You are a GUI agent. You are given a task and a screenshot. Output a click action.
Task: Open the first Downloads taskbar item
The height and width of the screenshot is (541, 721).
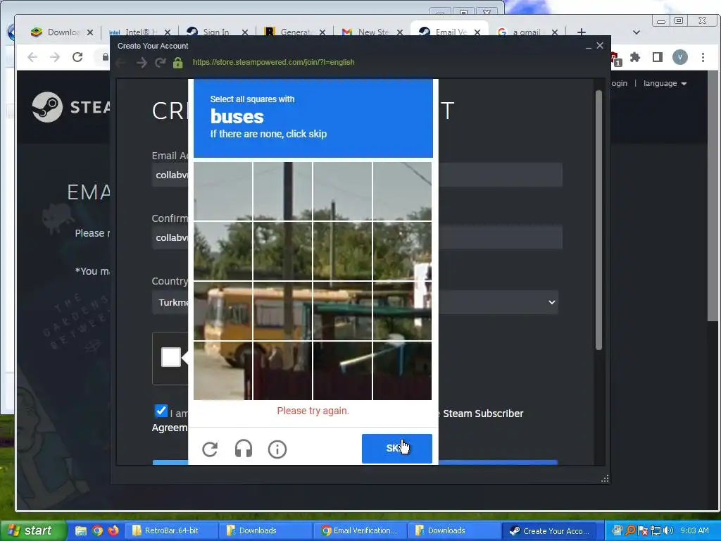(265, 531)
